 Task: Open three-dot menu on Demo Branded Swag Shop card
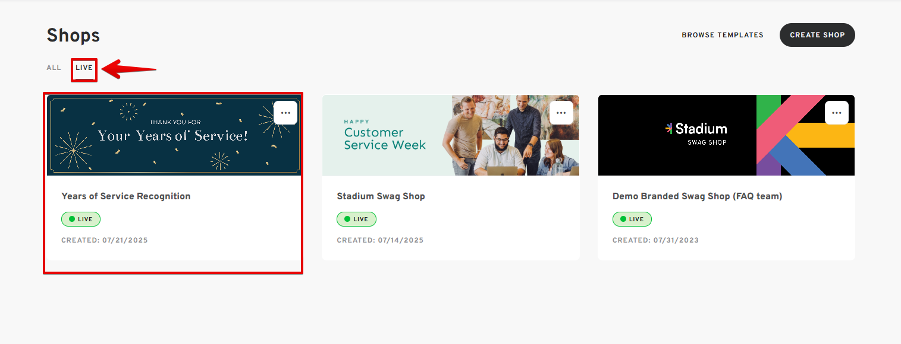tap(836, 113)
